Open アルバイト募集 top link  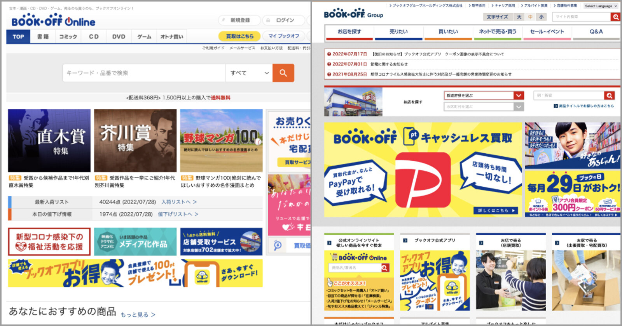[534, 6]
